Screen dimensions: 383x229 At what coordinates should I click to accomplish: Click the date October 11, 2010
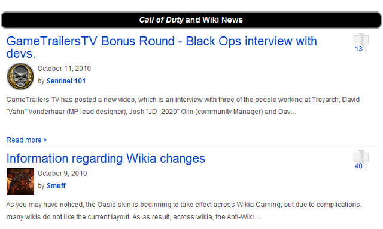coord(64,69)
